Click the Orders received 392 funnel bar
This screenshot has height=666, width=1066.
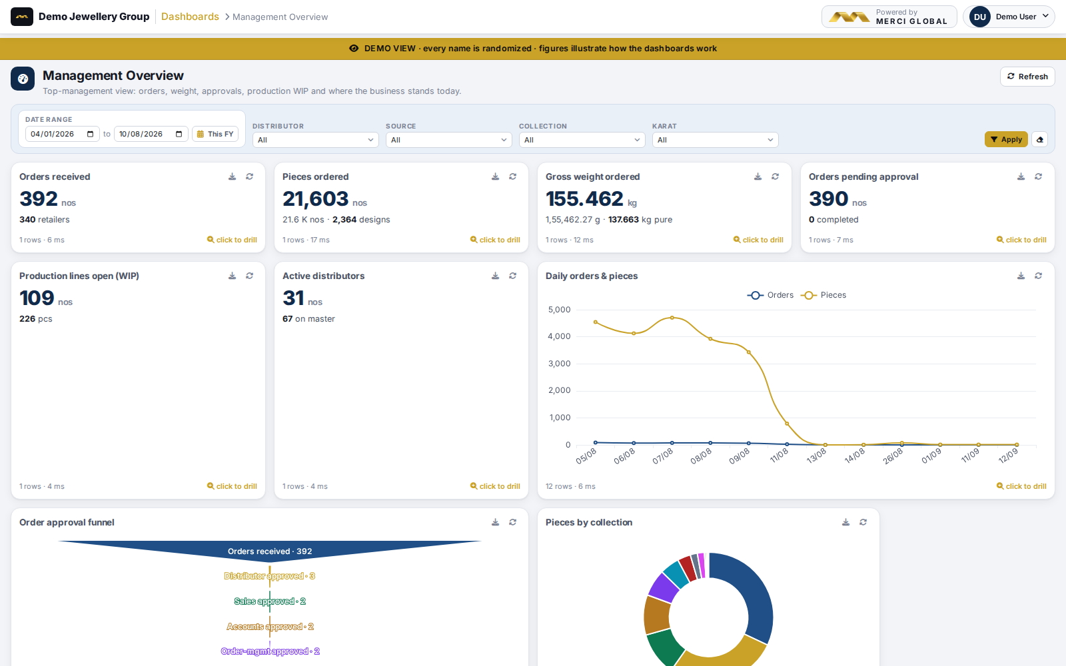pyautogui.click(x=270, y=550)
